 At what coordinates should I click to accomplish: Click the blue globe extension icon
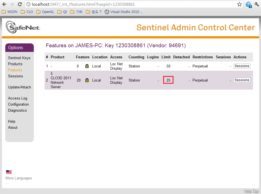point(249,4)
